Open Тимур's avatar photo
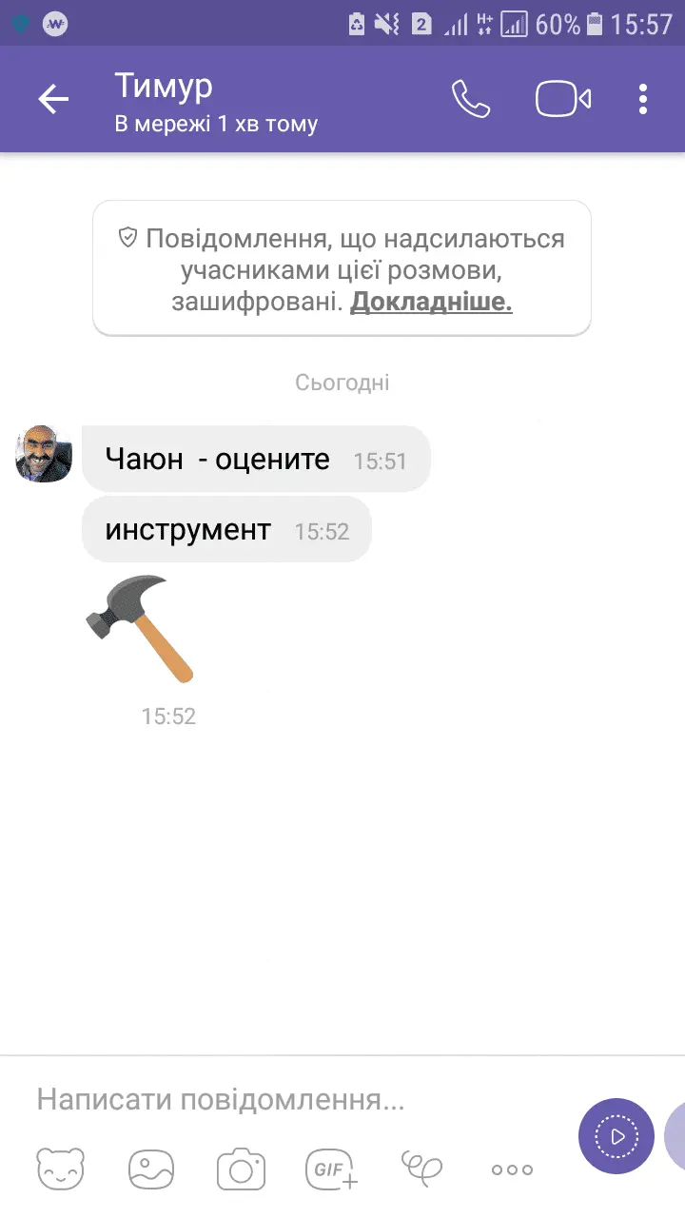 click(x=44, y=454)
